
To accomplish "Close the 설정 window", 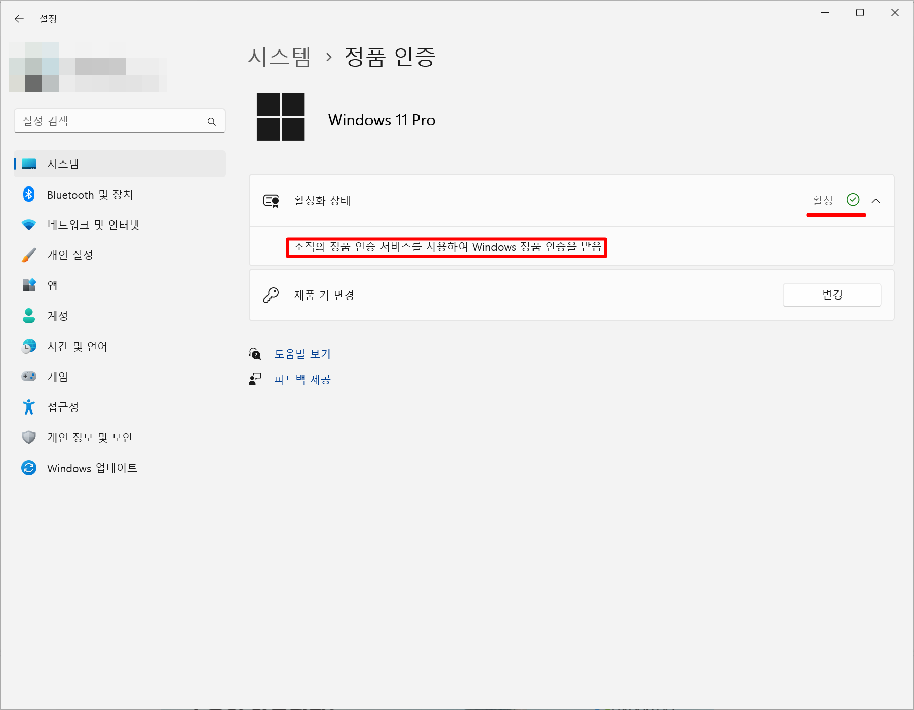I will pyautogui.click(x=895, y=13).
